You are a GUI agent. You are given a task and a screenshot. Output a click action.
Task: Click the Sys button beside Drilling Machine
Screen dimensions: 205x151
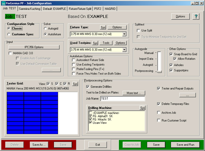point(142,108)
